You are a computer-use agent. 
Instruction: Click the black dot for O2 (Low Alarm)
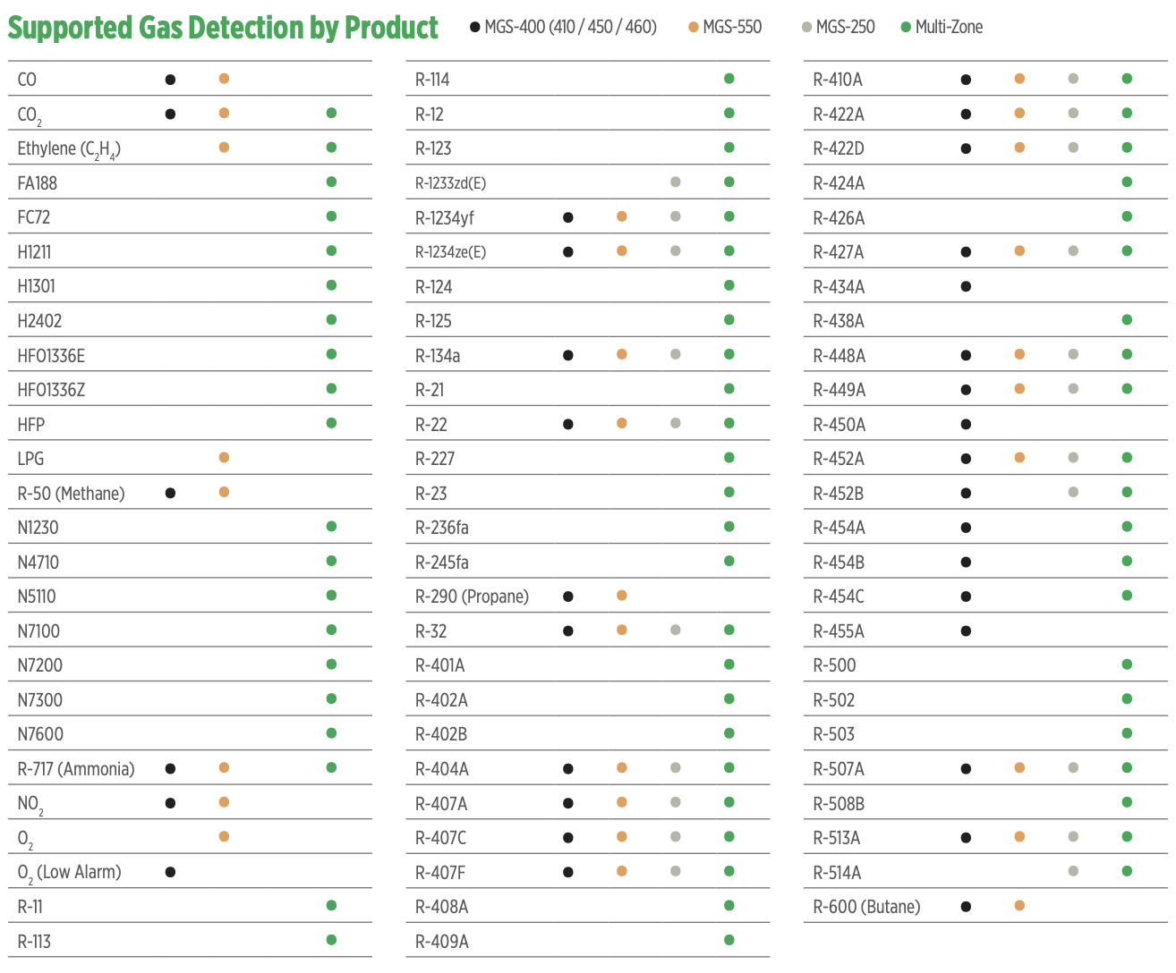[x=170, y=872]
